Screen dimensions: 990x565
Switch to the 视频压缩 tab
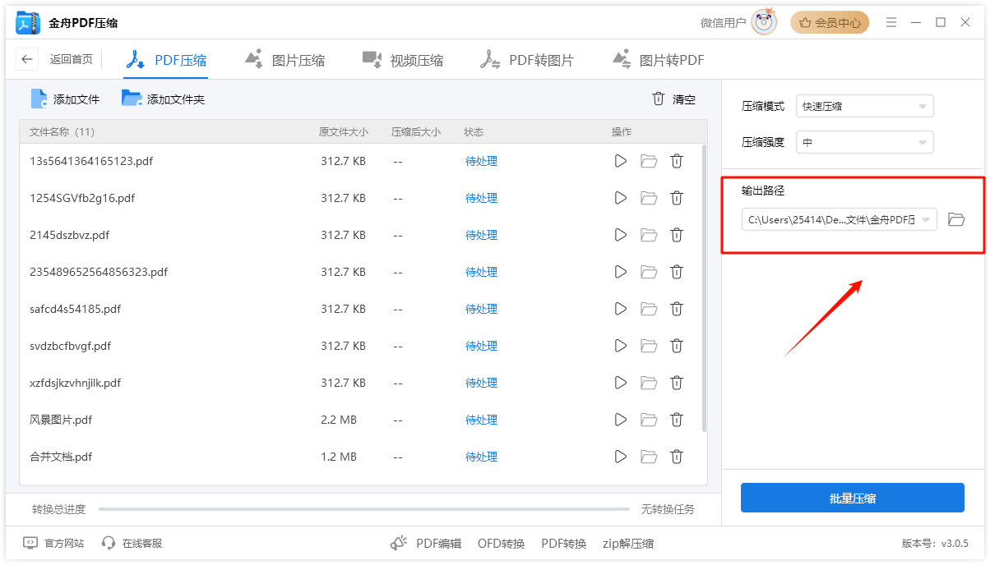pyautogui.click(x=403, y=60)
